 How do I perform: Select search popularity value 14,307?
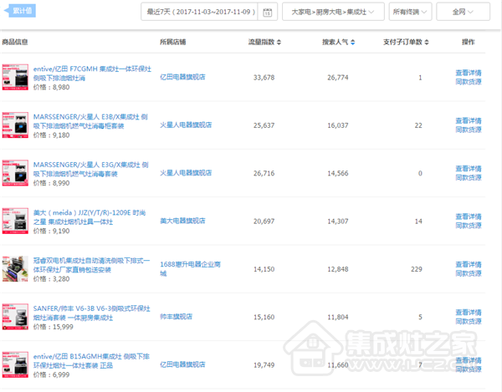pos(338,221)
